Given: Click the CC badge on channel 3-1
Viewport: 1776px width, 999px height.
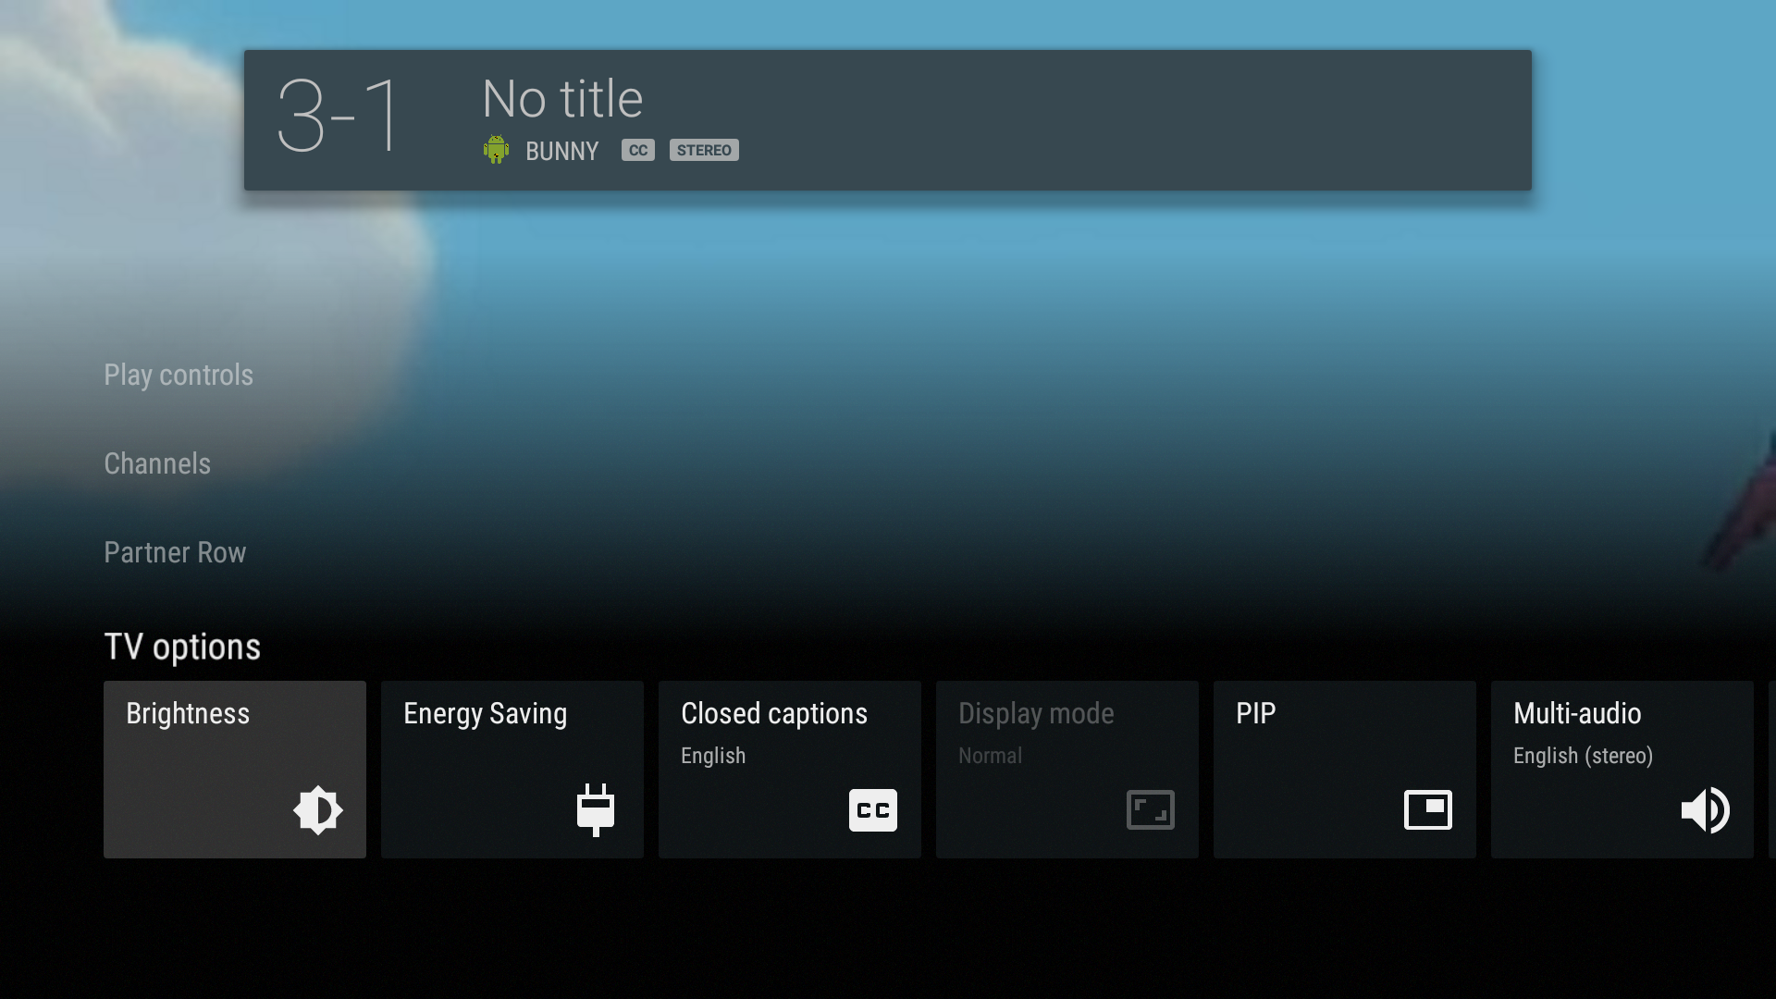Looking at the screenshot, I should tap(636, 149).
